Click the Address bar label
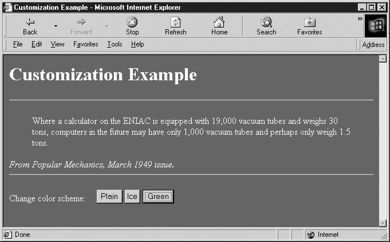 pyautogui.click(x=373, y=45)
